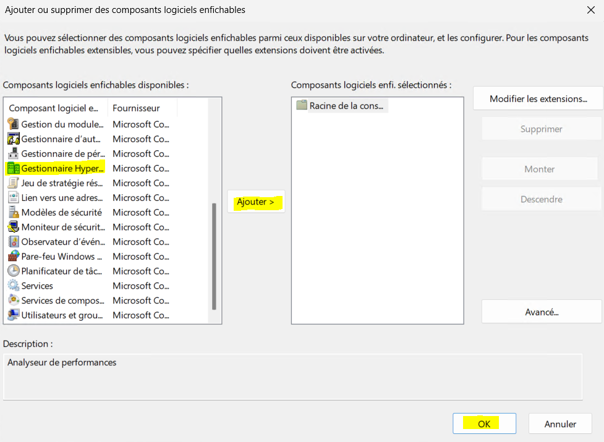Click the Observateur d'événements icon
This screenshot has height=442, width=604.
pos(13,242)
